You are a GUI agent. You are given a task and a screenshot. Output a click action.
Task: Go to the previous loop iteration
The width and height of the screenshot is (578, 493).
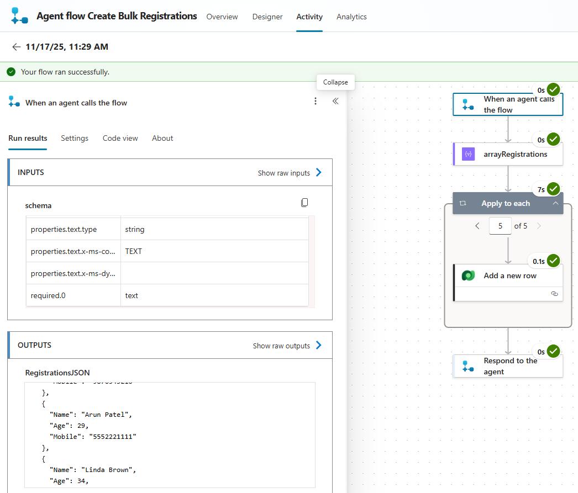(477, 226)
